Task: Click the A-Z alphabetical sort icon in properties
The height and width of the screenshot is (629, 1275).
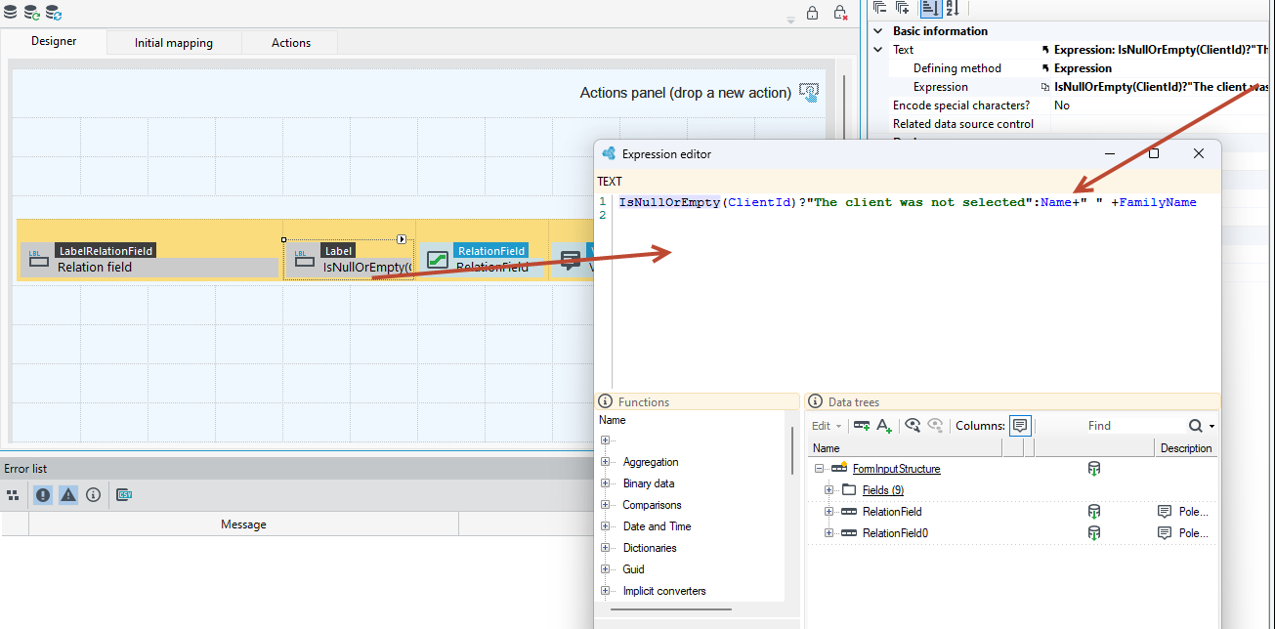Action: tap(952, 8)
